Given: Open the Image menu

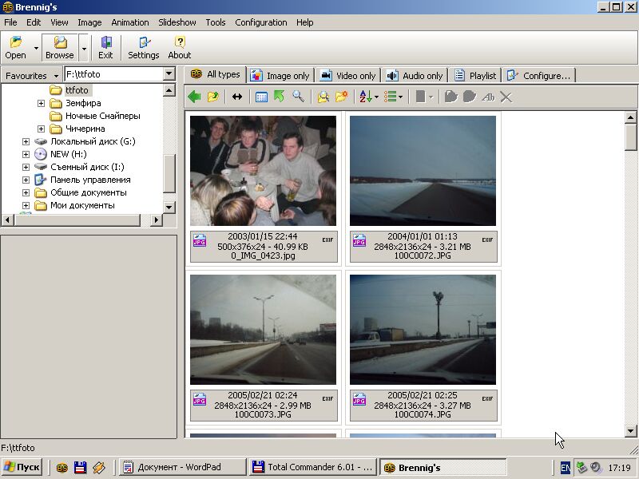Looking at the screenshot, I should [89, 22].
